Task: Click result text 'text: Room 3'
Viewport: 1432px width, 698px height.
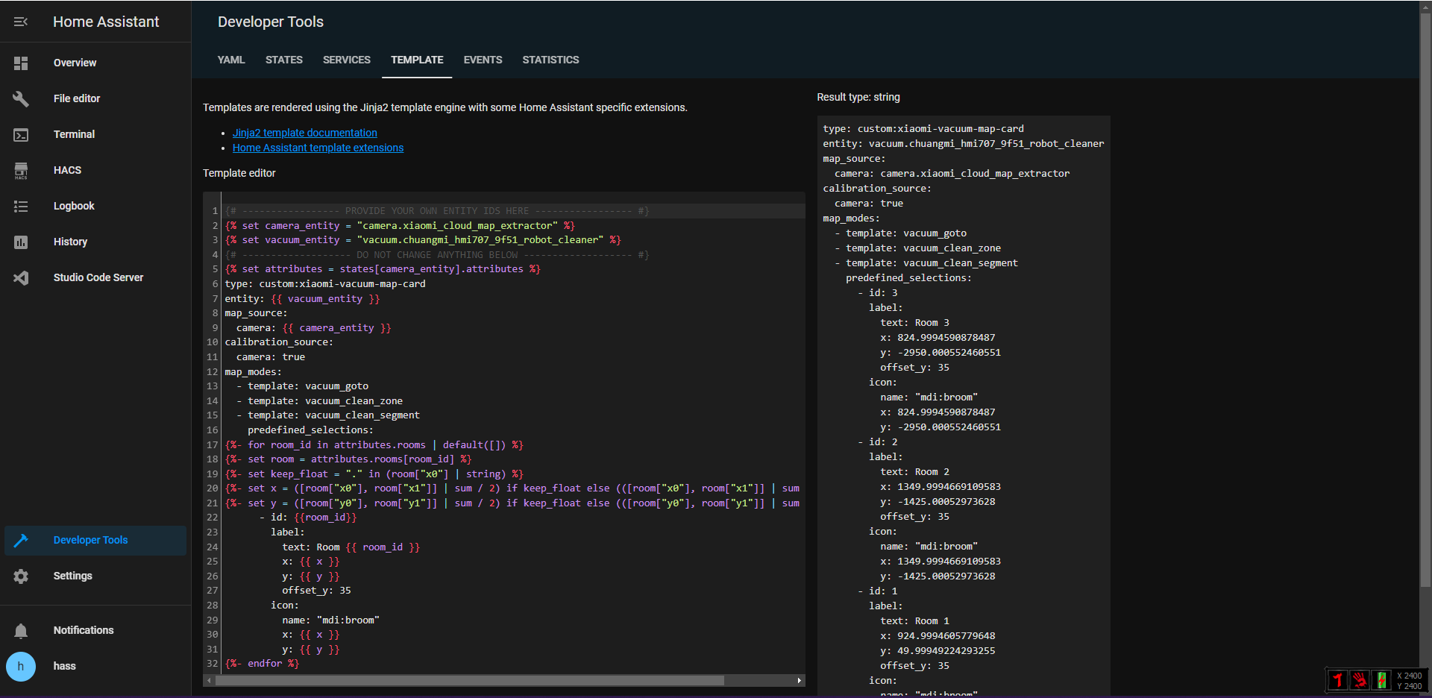Action: [914, 323]
